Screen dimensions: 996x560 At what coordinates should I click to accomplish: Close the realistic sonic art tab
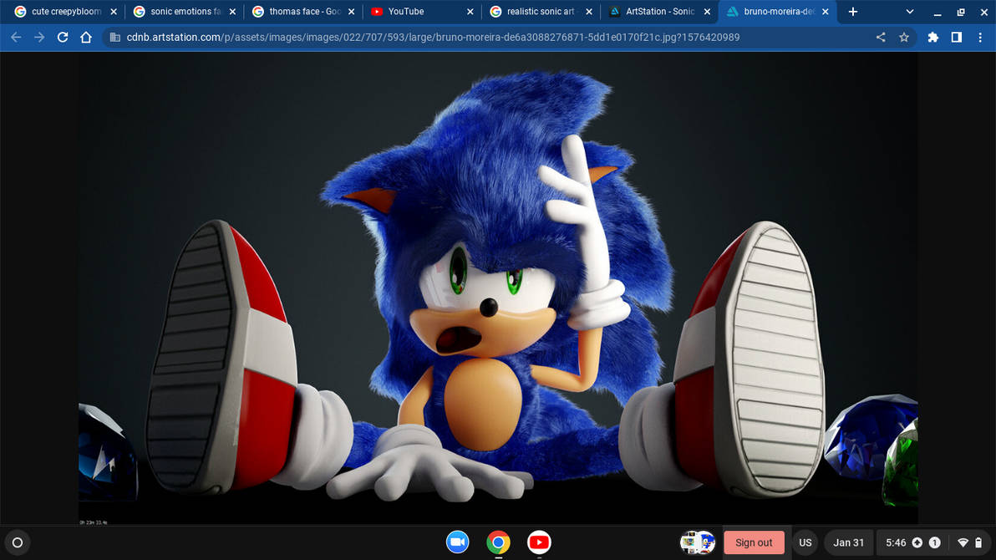pyautogui.click(x=589, y=12)
